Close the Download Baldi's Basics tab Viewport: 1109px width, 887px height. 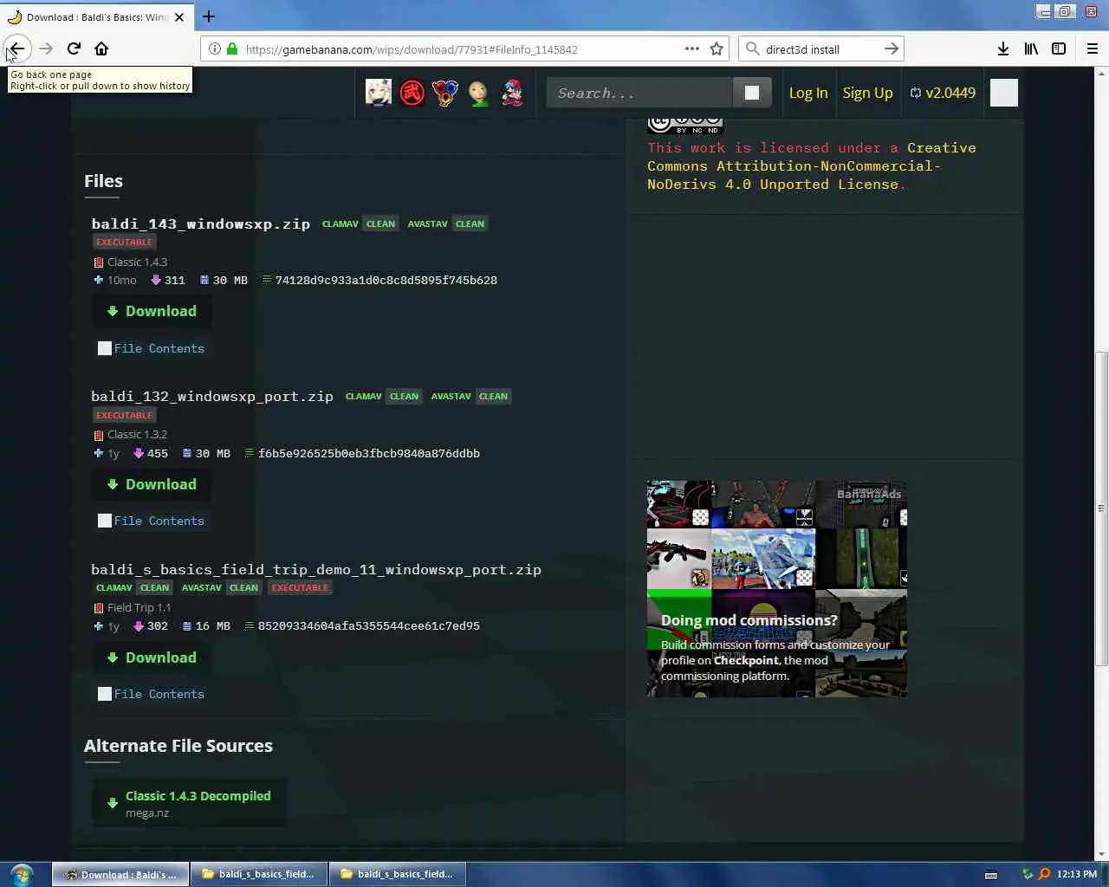179,16
